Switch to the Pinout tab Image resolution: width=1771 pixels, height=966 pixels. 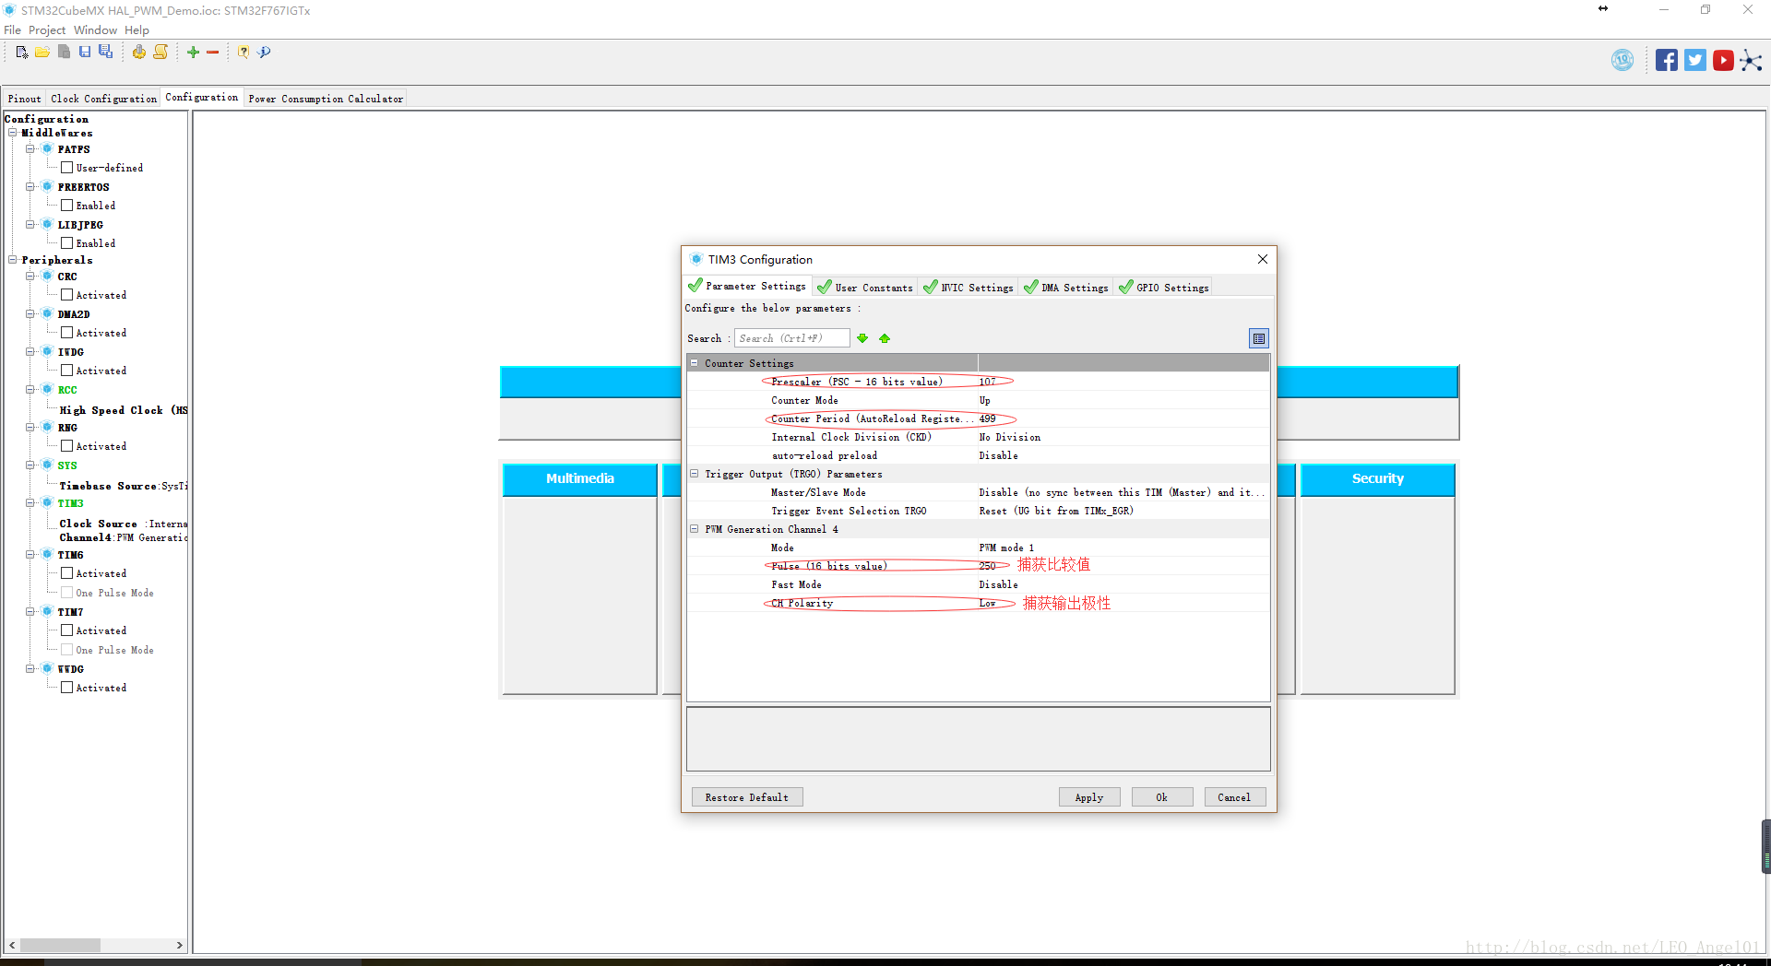coord(24,99)
